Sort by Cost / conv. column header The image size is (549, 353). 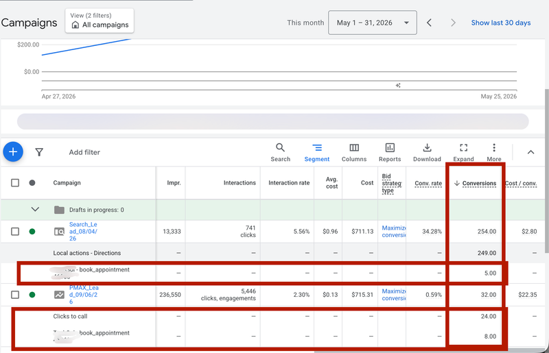pos(521,183)
